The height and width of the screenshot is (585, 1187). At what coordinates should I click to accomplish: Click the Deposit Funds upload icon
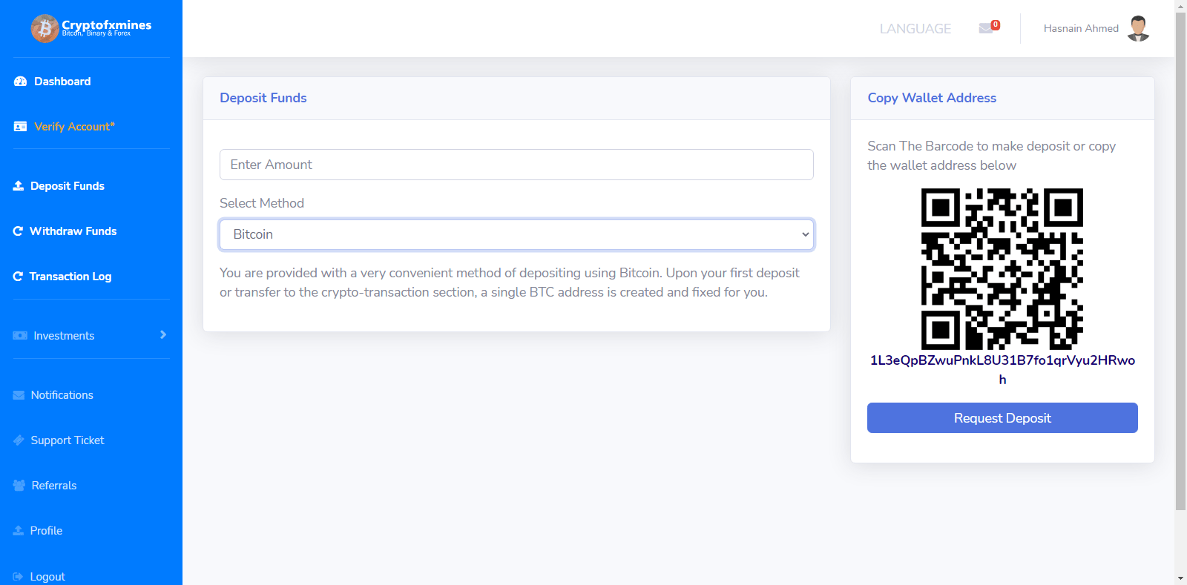click(x=19, y=186)
